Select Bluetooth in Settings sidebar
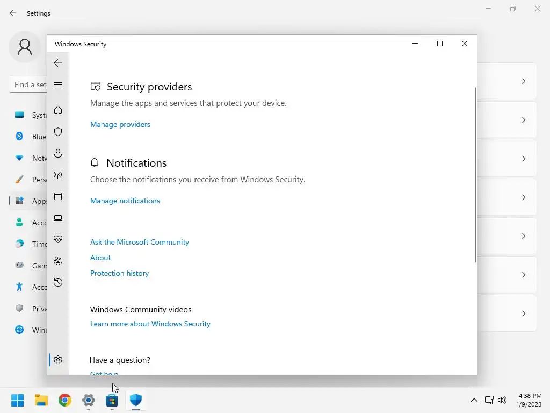Image resolution: width=550 pixels, height=413 pixels. 28,137
